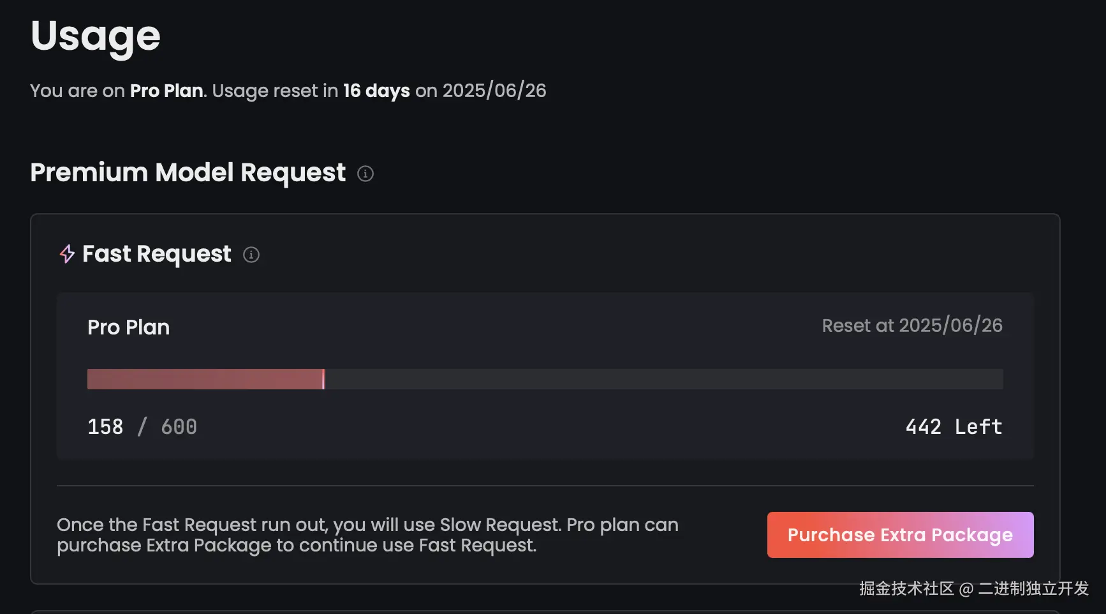Screen dimensions: 1106x614
Task: Click the 2025/06/26 date in subtitle
Action: coord(494,91)
